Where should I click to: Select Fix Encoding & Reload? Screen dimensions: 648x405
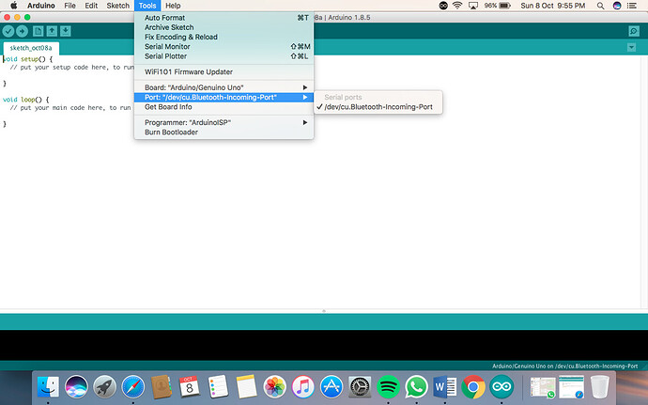pos(224,37)
